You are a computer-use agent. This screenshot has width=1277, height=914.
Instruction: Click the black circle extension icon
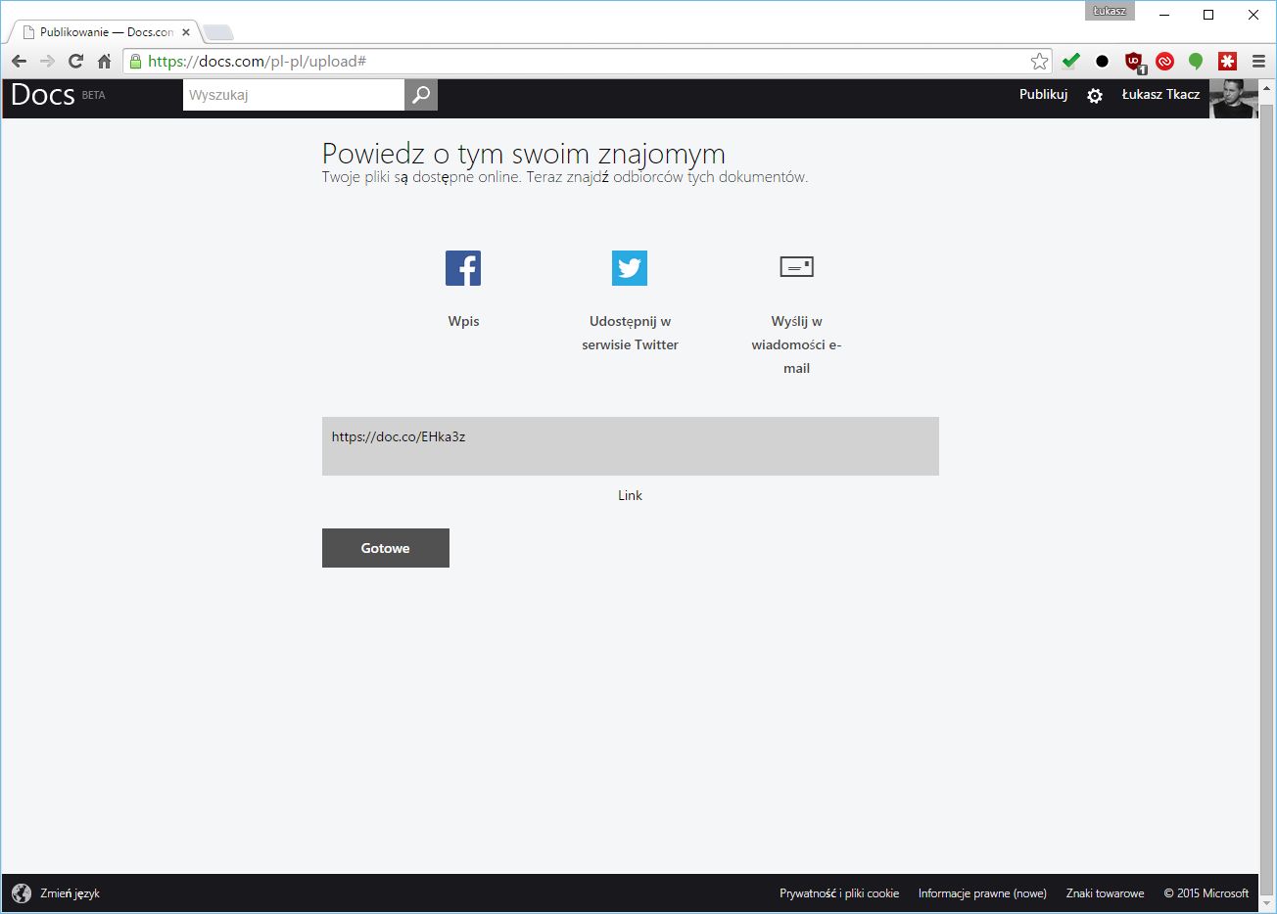[1102, 62]
